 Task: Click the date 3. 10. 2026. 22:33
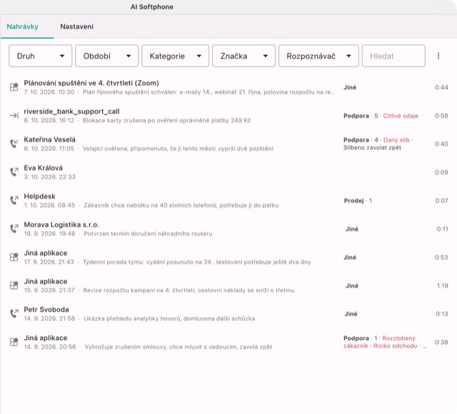pyautogui.click(x=49, y=177)
